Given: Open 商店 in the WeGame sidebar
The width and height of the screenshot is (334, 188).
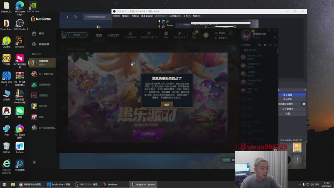Looking at the screenshot, I should point(41,33).
